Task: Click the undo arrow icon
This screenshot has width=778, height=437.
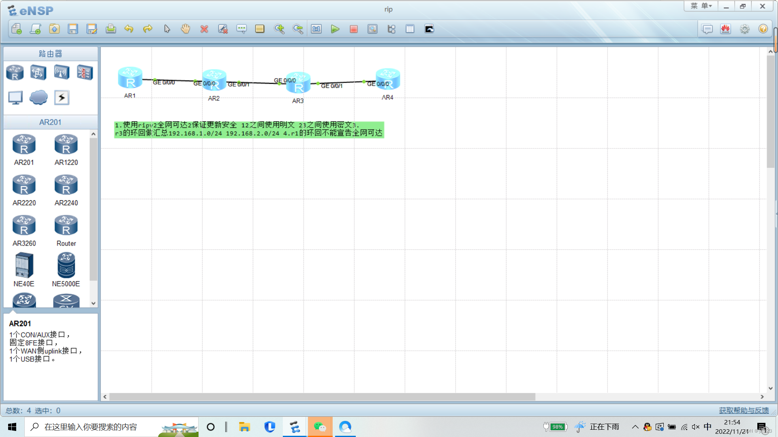Action: 129,29
